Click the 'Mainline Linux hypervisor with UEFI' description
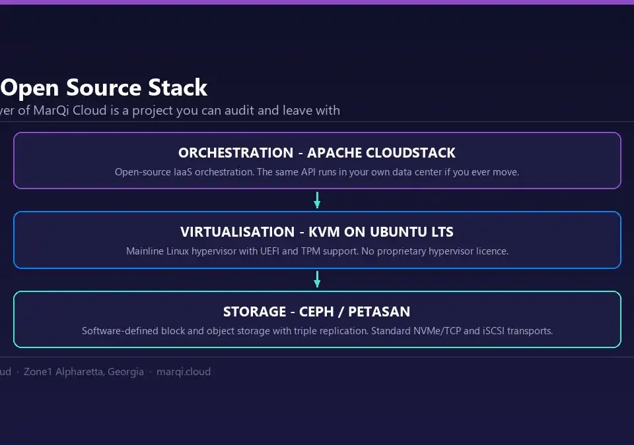The width and height of the screenshot is (634, 445). (x=317, y=251)
